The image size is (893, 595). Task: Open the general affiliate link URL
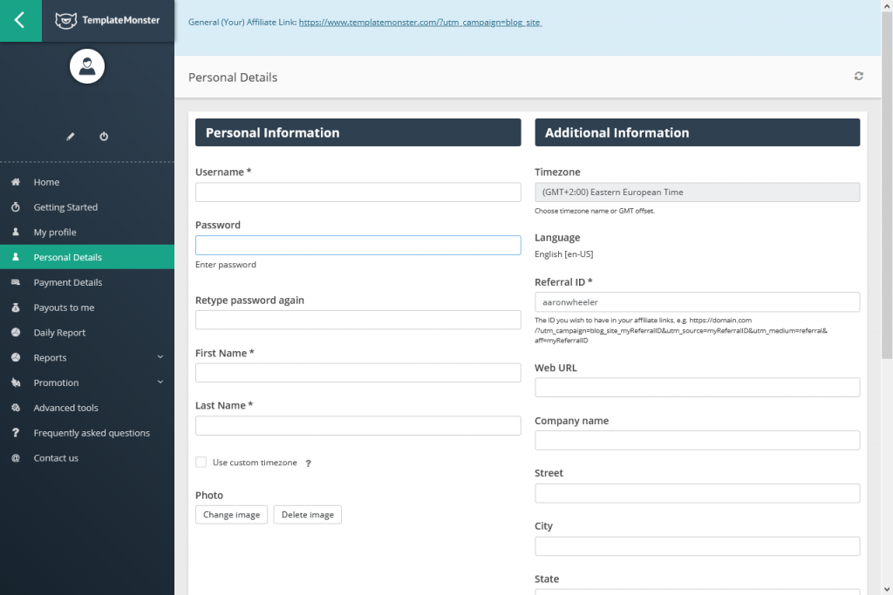tap(419, 23)
